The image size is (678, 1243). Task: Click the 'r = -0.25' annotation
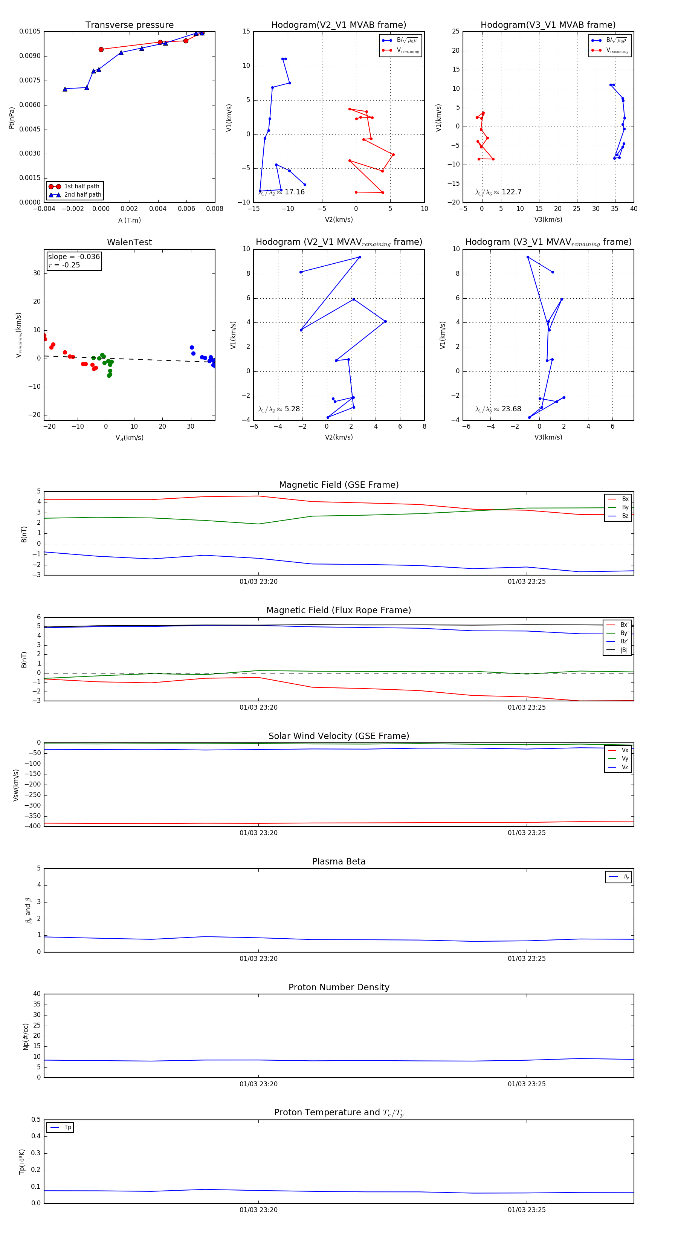[x=64, y=265]
